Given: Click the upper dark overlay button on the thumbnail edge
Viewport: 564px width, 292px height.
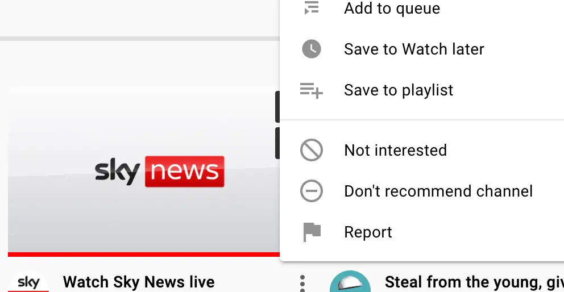Looking at the screenshot, I should (x=277, y=106).
